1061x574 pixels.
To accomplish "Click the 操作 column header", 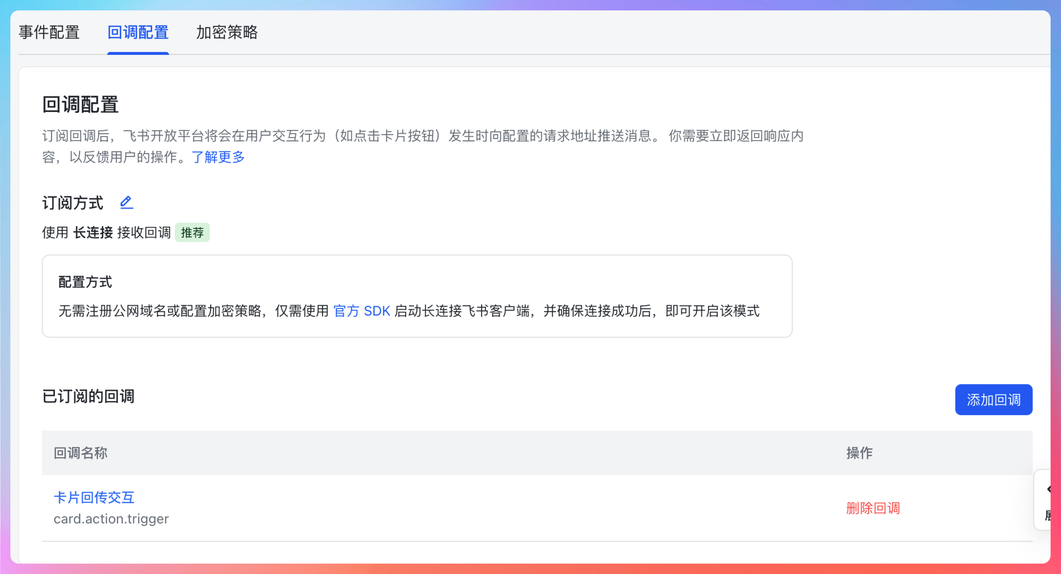I will [859, 453].
